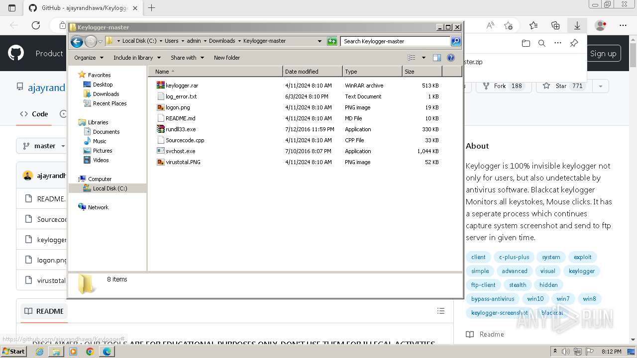
Task: Select Downloads in Favorites
Action: (x=106, y=94)
